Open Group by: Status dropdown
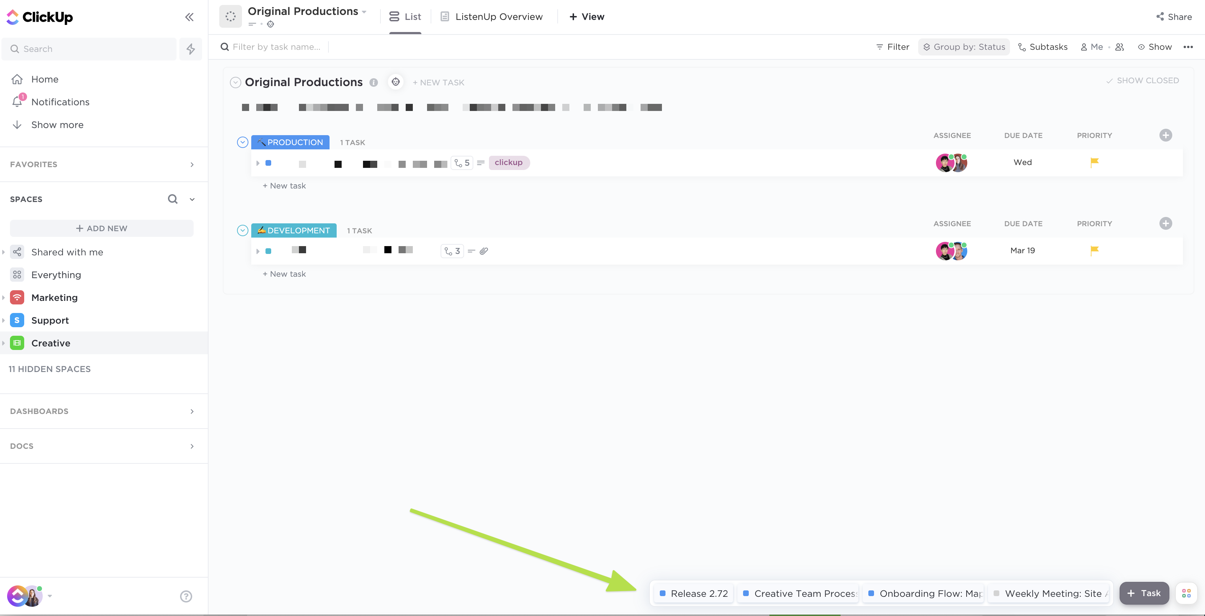 click(964, 47)
